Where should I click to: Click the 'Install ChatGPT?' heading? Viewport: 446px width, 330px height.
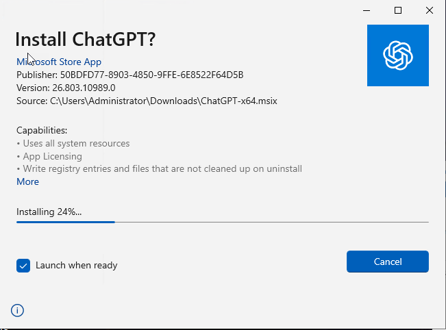click(x=86, y=39)
